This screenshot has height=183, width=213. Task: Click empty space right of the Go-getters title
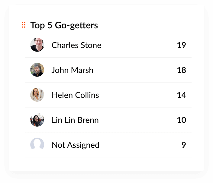(x=145, y=25)
